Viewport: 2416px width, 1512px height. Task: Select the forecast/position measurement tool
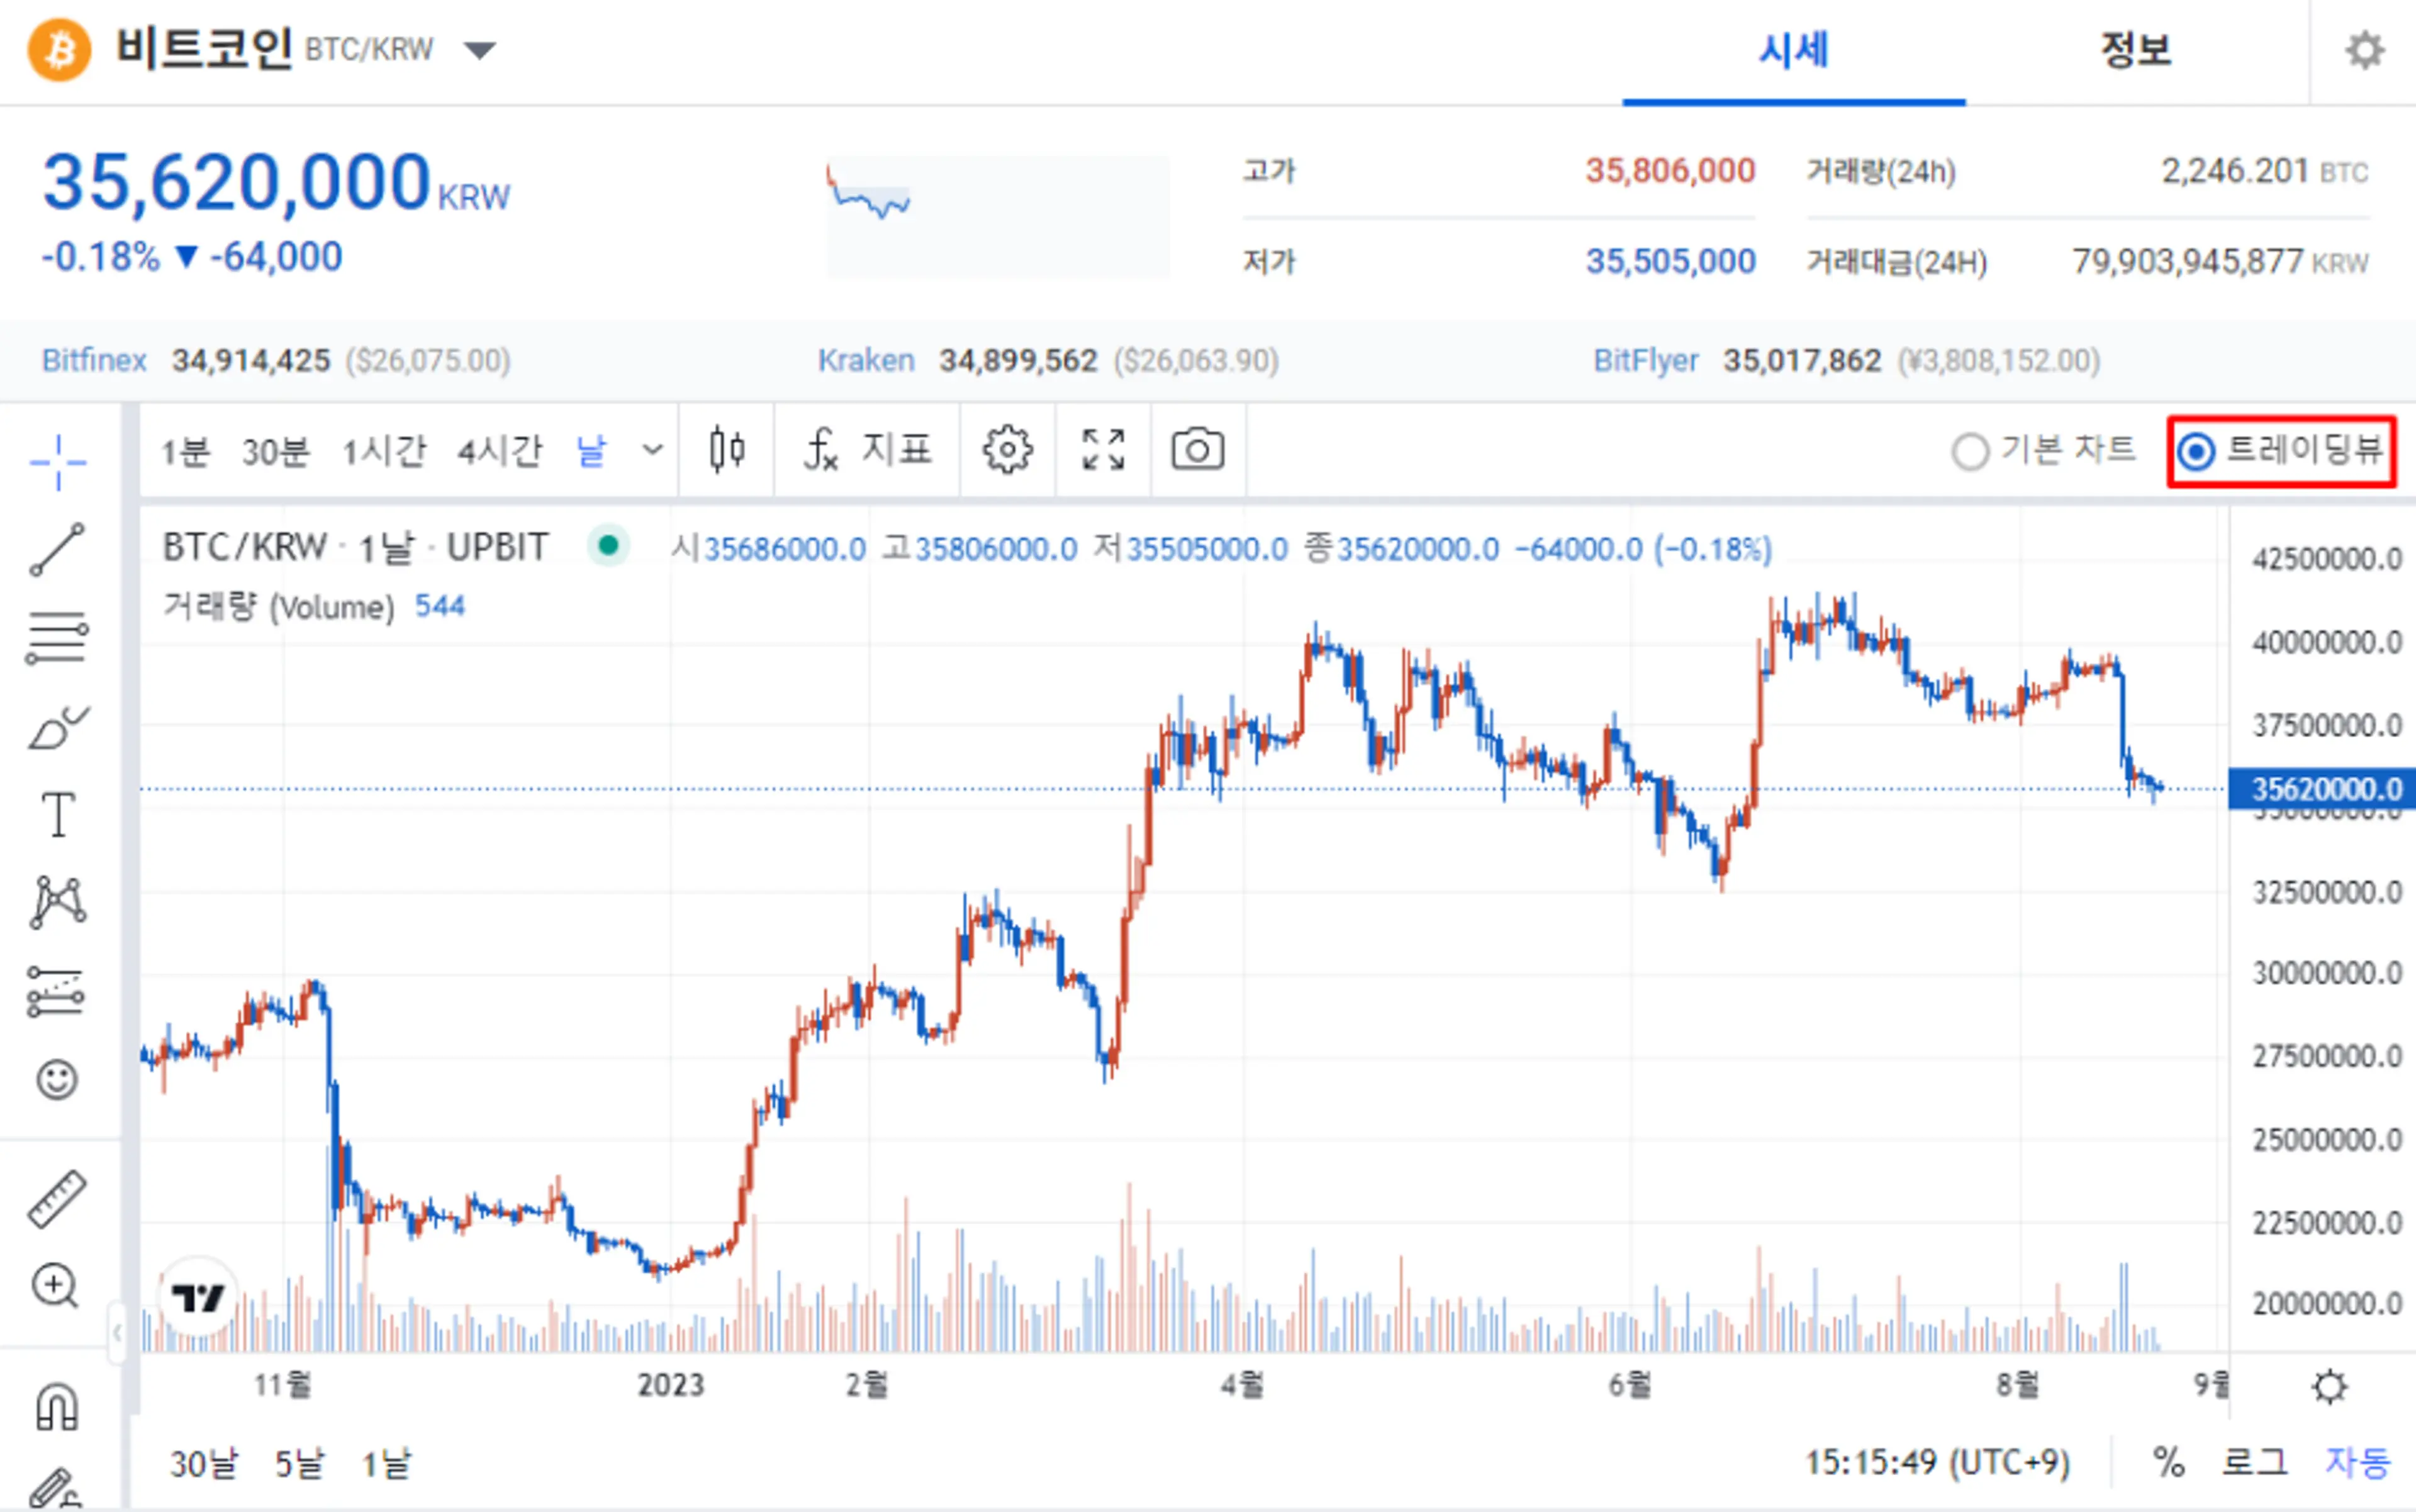(56, 991)
